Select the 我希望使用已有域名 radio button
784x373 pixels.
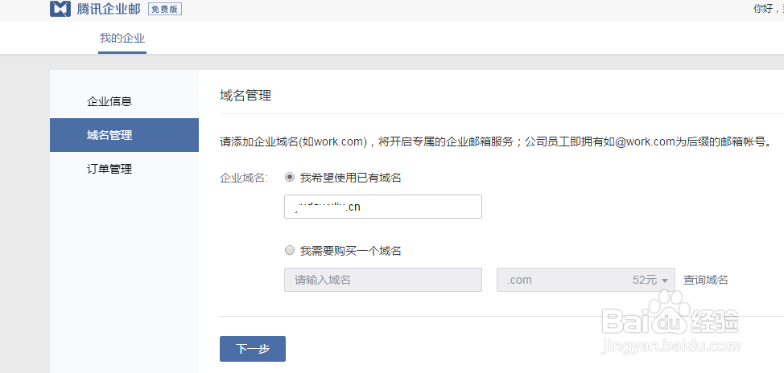tap(290, 178)
